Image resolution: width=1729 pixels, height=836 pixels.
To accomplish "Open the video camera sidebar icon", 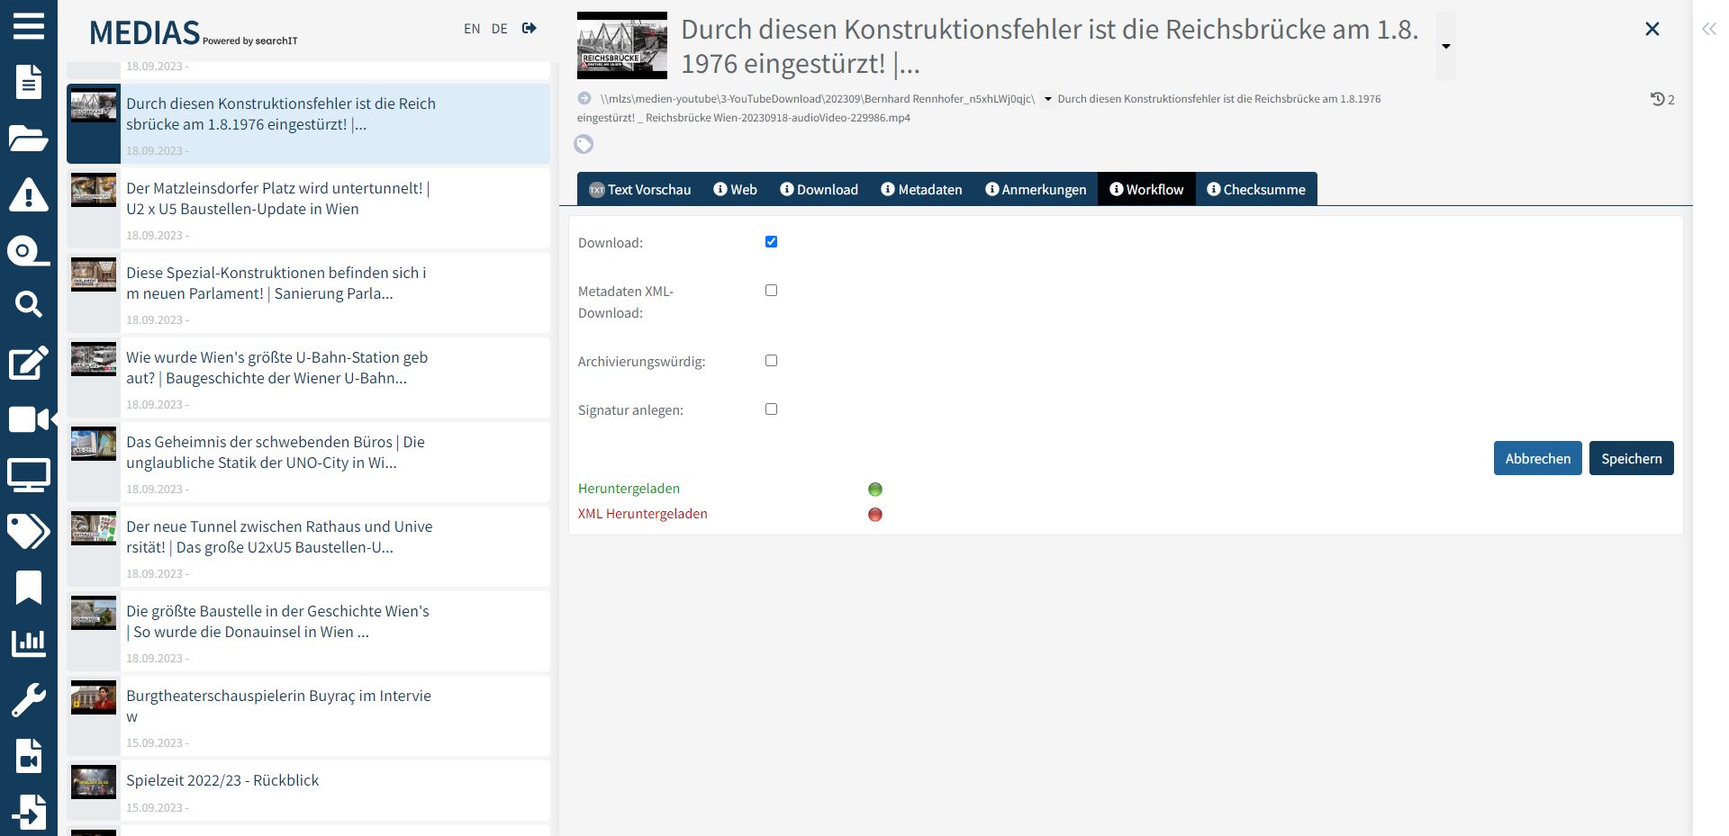I will coord(30,419).
